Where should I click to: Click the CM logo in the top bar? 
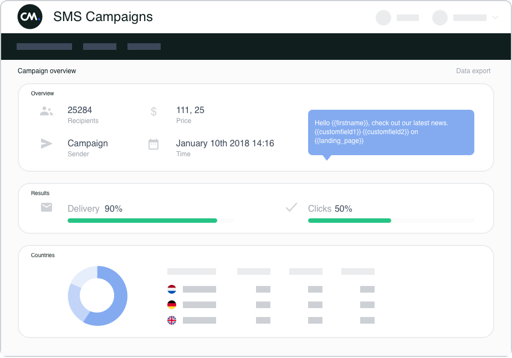(x=29, y=17)
